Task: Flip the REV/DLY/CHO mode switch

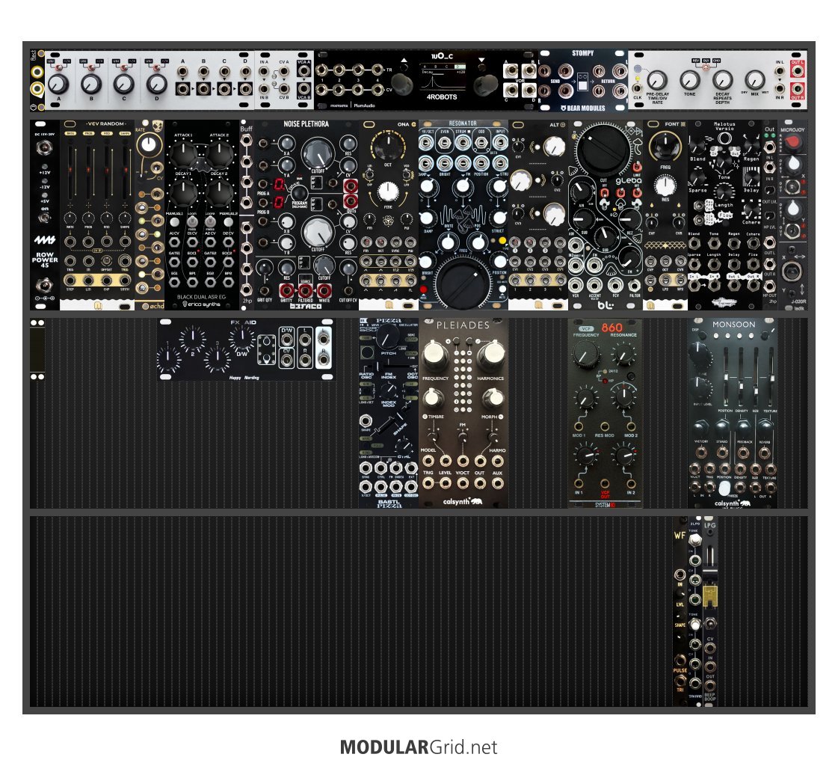Action: [x=706, y=67]
